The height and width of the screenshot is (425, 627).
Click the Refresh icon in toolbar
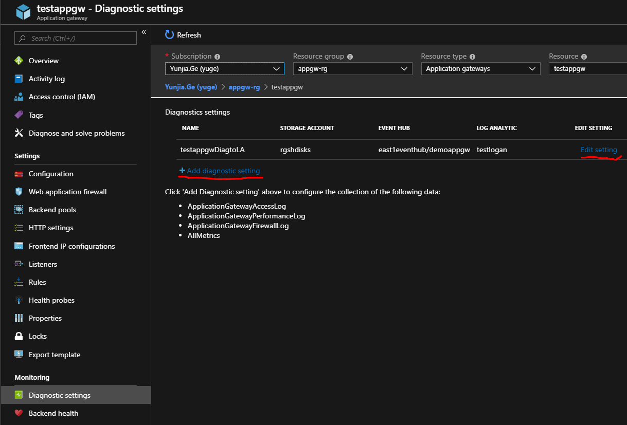tap(170, 34)
